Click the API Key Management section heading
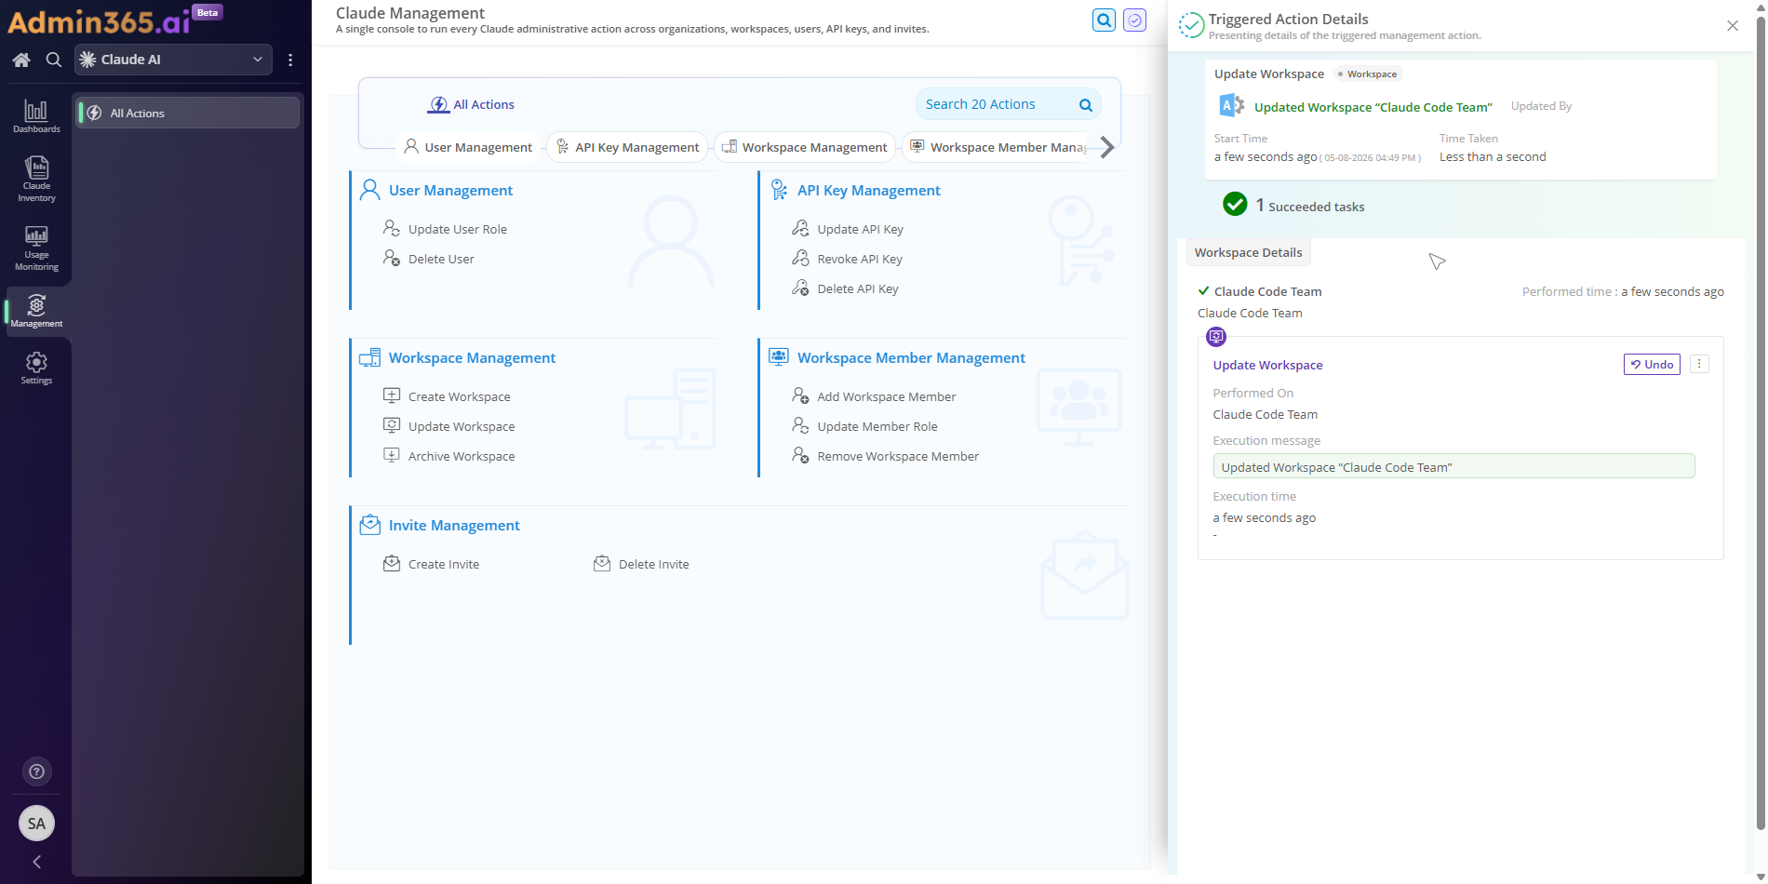This screenshot has height=884, width=1768. point(868,190)
